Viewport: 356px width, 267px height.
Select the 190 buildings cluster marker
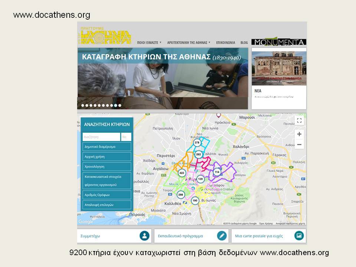[195, 201]
